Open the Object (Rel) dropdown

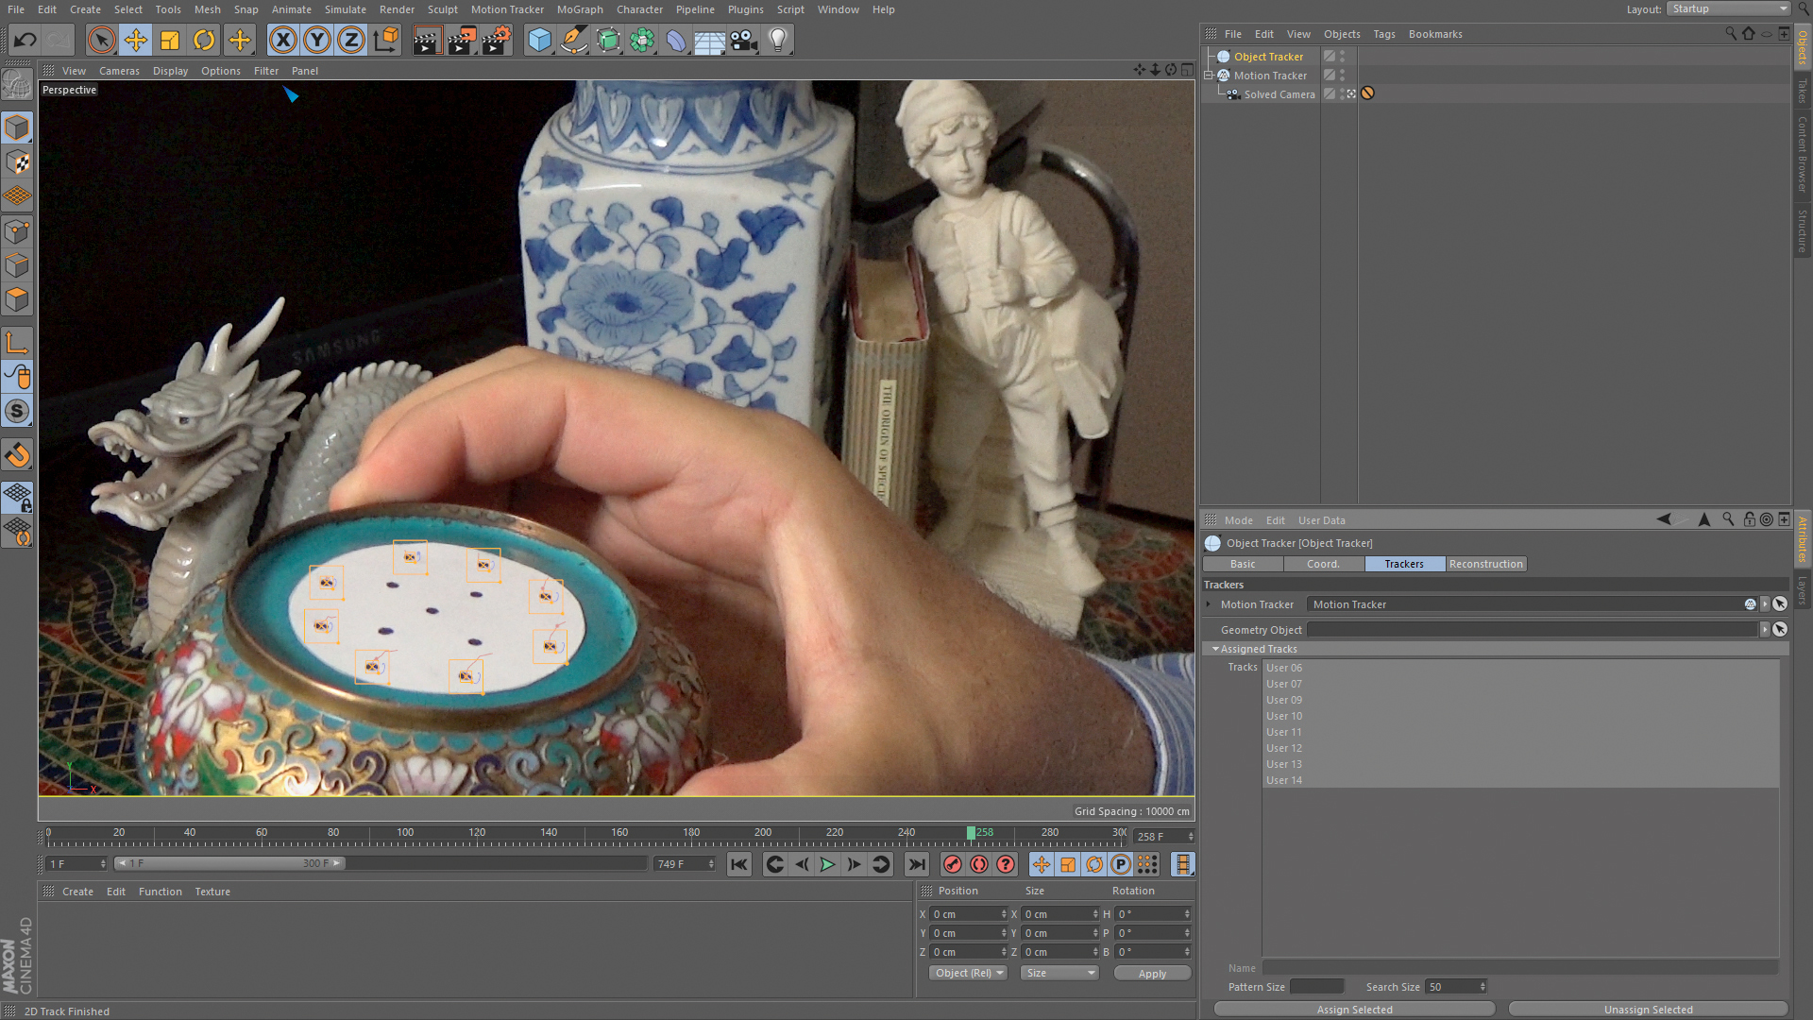968,973
